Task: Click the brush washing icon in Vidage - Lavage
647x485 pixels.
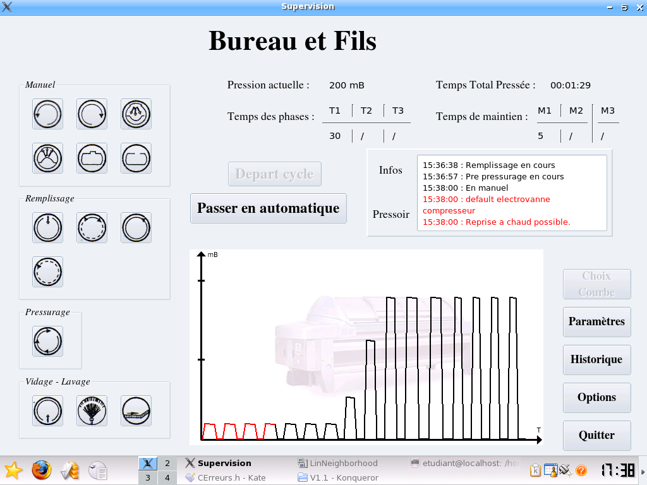Action: (x=92, y=410)
